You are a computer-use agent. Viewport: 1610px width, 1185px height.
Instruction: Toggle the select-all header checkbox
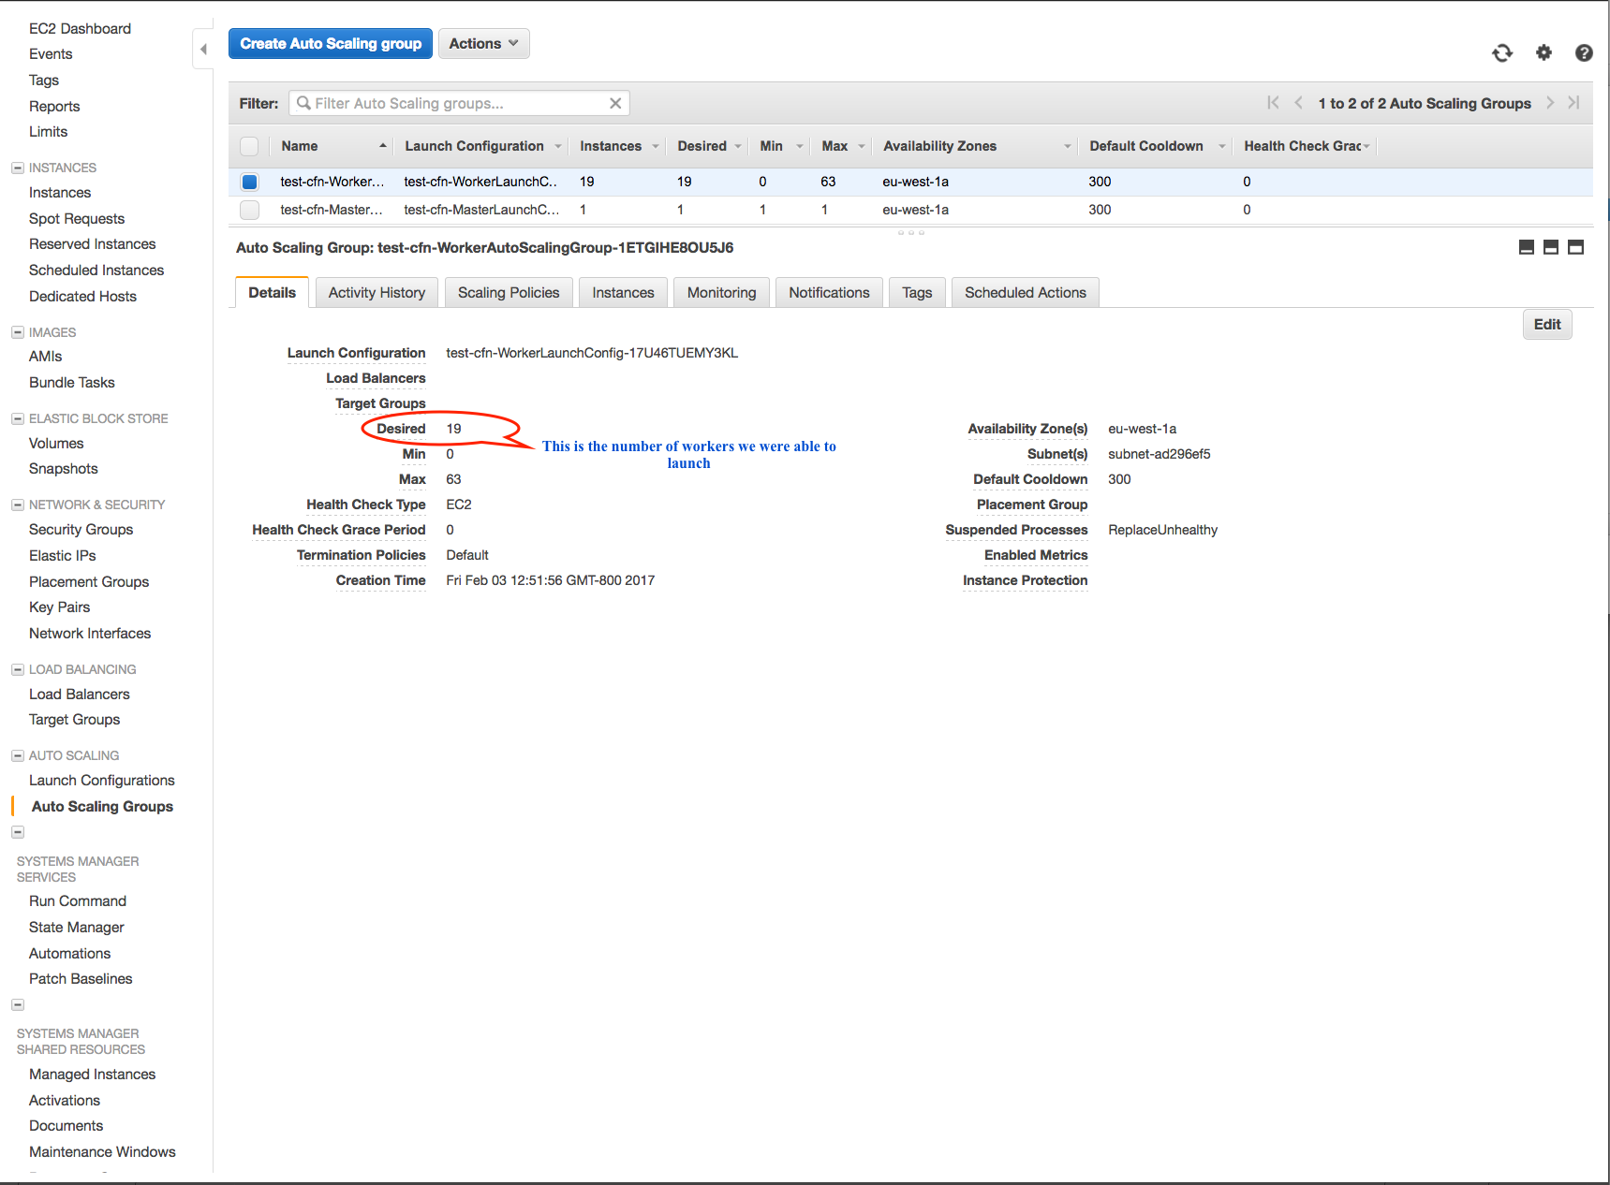pyautogui.click(x=249, y=146)
